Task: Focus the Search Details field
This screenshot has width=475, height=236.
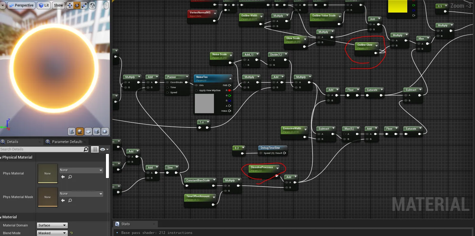Action: point(42,149)
